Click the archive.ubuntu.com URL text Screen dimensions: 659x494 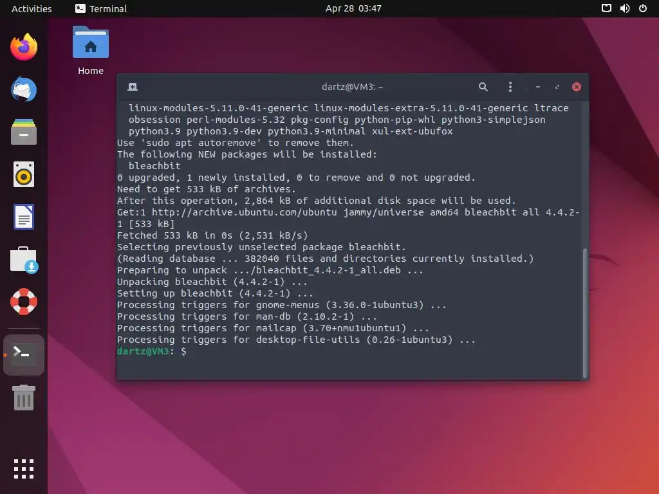click(244, 212)
